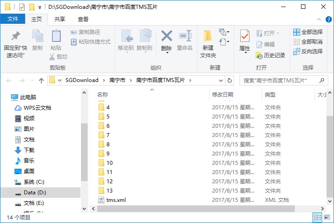Click the file list vertical scrollbar thumb
The image size is (334, 223).
[x=330, y=157]
